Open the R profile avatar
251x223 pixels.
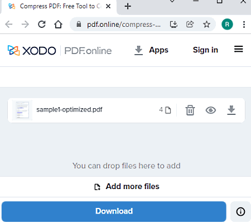tap(227, 25)
